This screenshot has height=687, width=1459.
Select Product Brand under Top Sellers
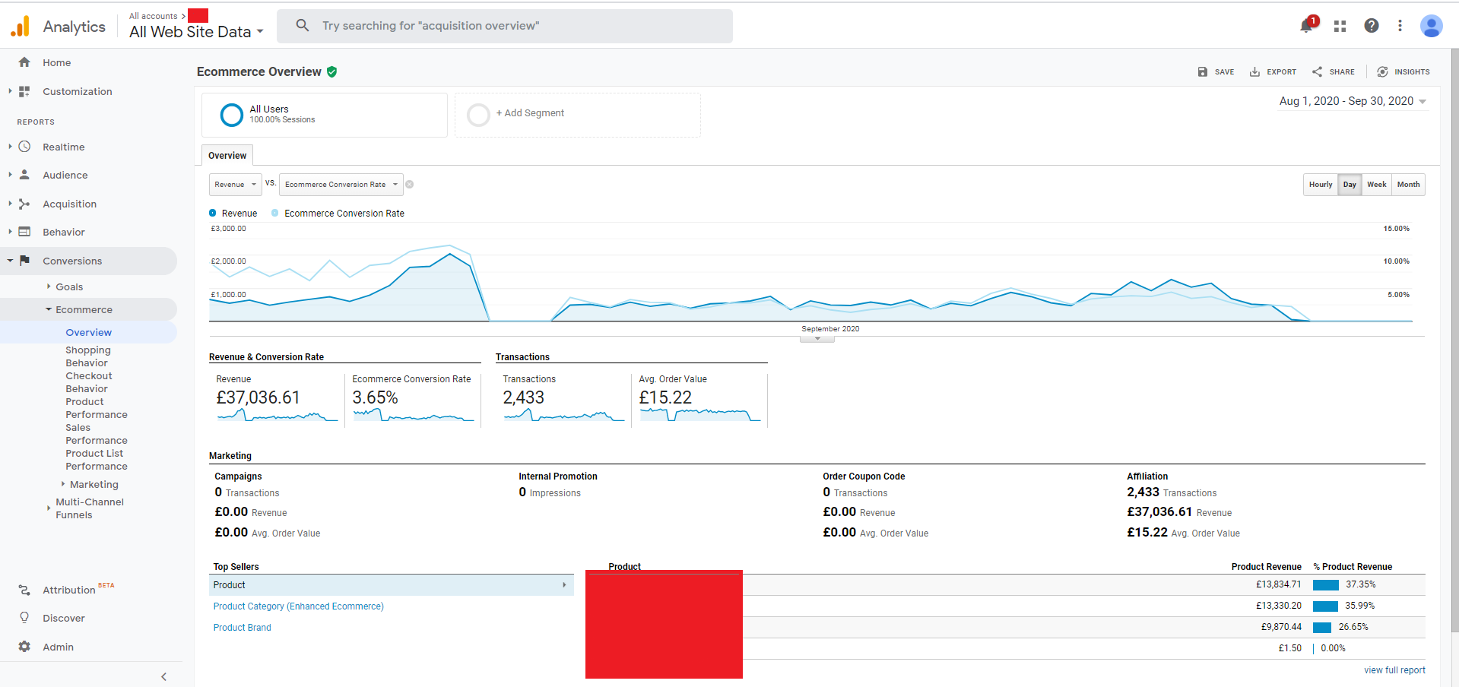242,628
